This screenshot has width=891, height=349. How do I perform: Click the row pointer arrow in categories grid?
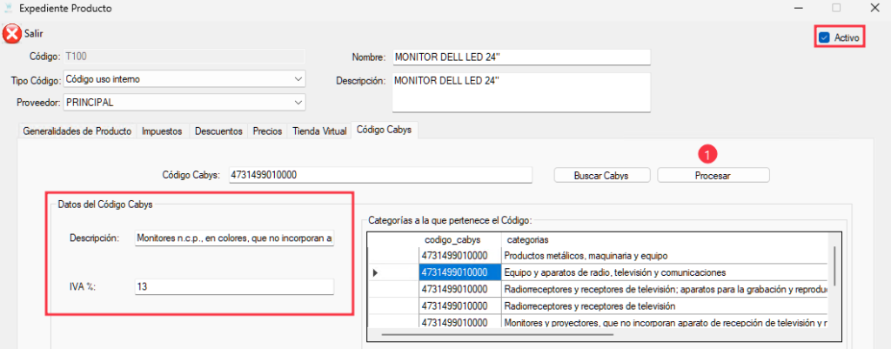pos(375,272)
